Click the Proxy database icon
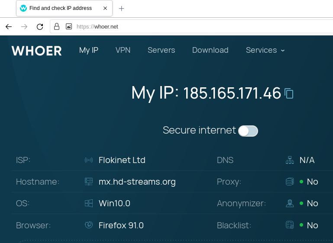Image resolution: width=333 pixels, height=243 pixels. pyautogui.click(x=290, y=182)
